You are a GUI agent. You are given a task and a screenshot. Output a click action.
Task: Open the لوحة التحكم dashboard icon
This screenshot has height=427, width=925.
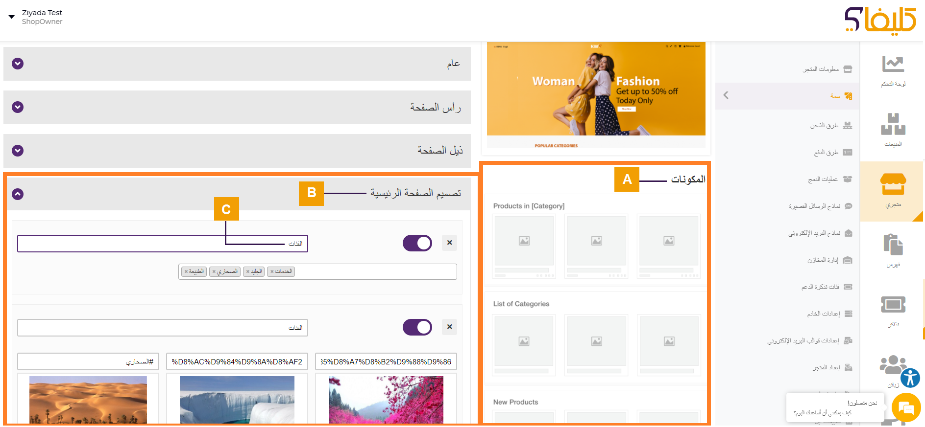893,64
